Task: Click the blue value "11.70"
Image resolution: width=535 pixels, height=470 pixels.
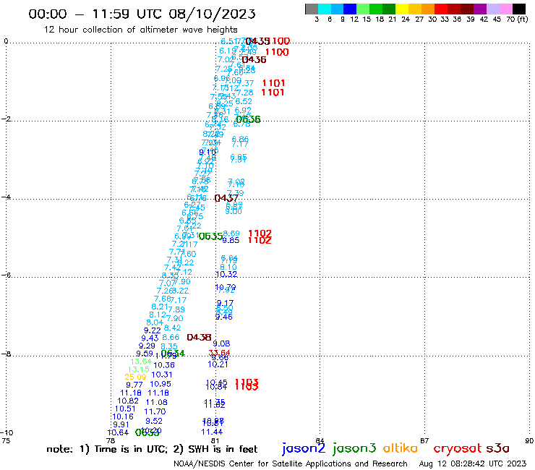Action: coord(155,411)
